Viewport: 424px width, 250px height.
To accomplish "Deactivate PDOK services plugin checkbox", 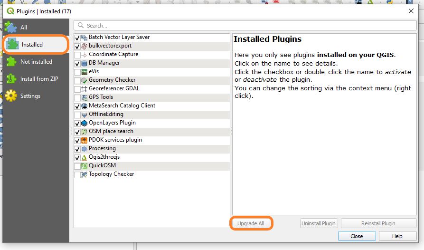I will coord(77,141).
